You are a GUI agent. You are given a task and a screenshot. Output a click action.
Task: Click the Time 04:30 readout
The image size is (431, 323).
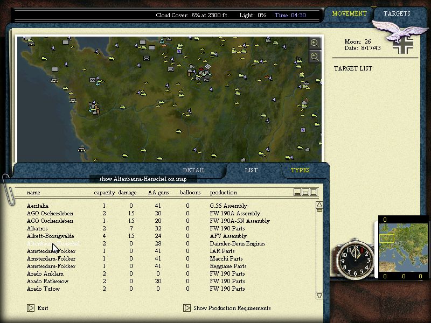pyautogui.click(x=290, y=15)
